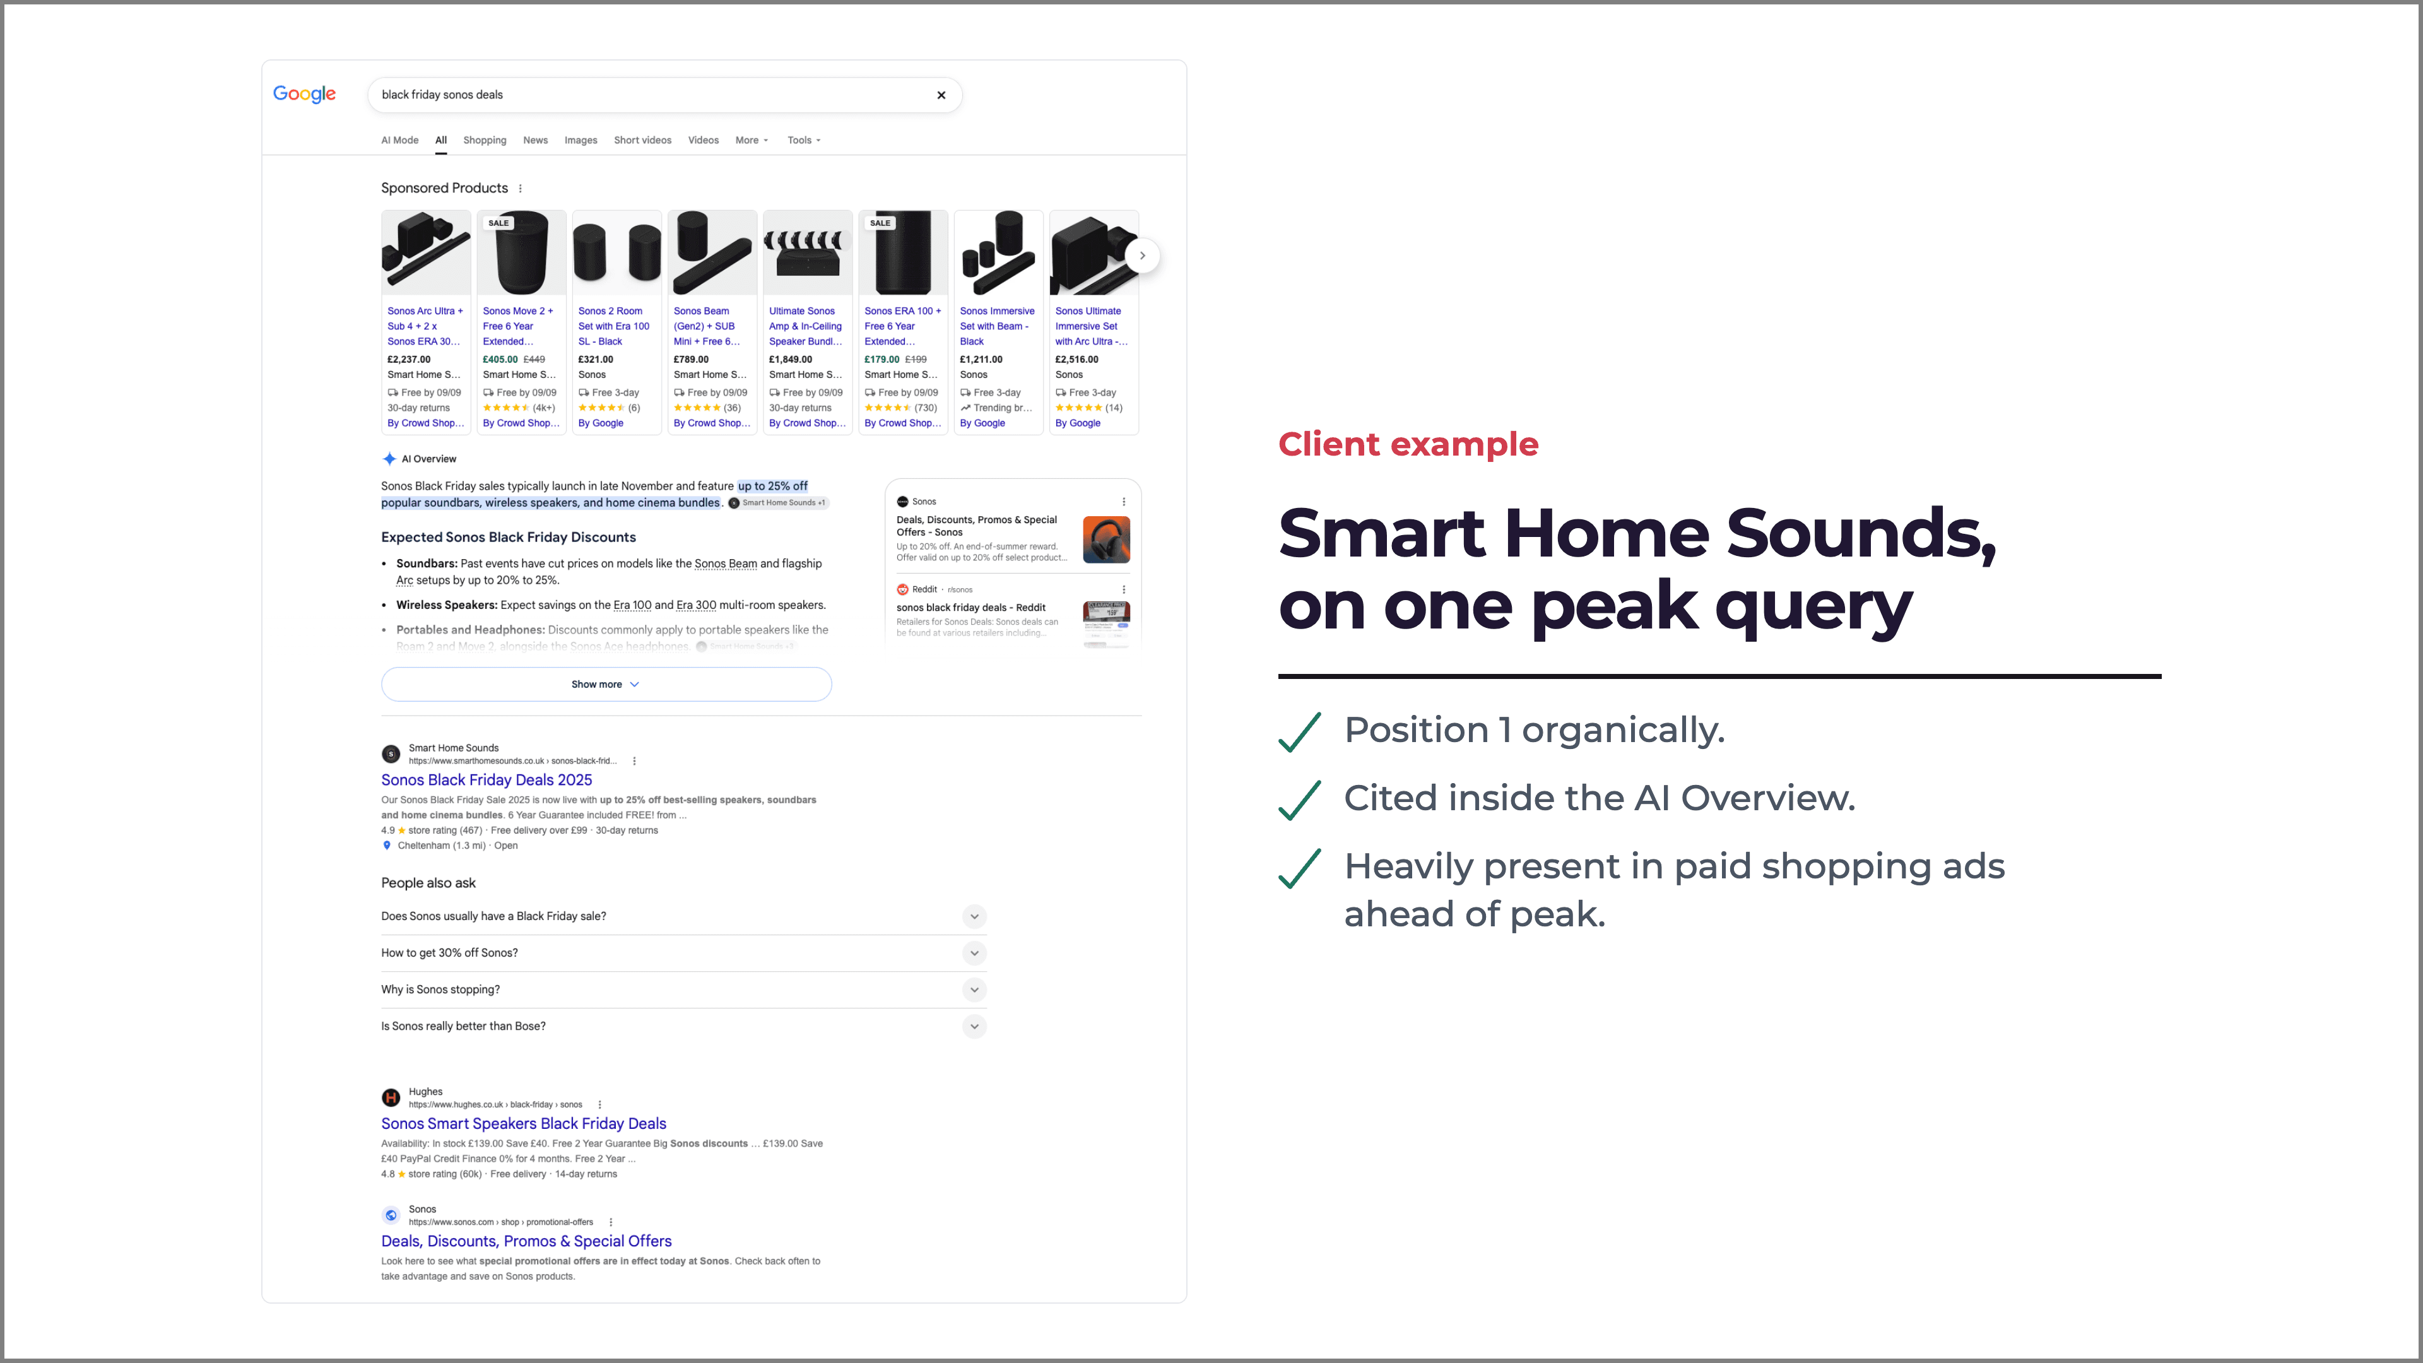Click Cheltenham location pin icon
This screenshot has height=1363, width=2423.
coord(387,846)
